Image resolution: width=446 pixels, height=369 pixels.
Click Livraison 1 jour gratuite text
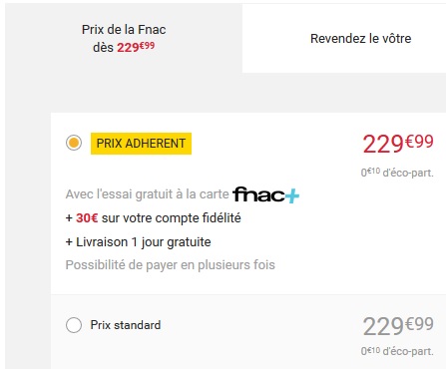(x=144, y=242)
